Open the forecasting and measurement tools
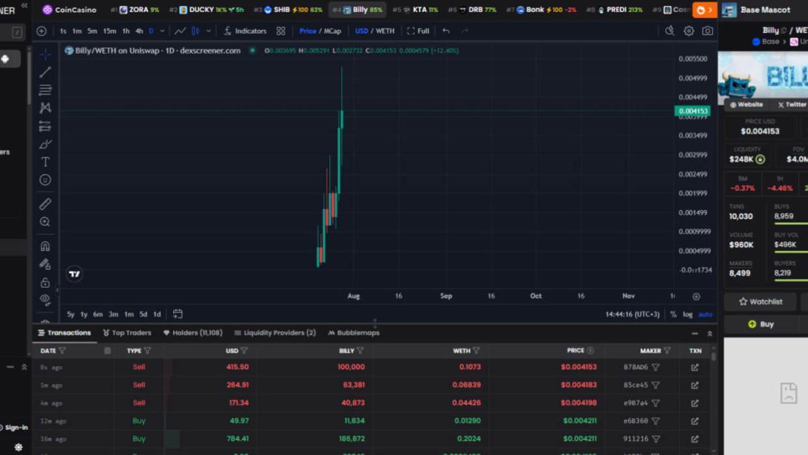 pyautogui.click(x=45, y=126)
